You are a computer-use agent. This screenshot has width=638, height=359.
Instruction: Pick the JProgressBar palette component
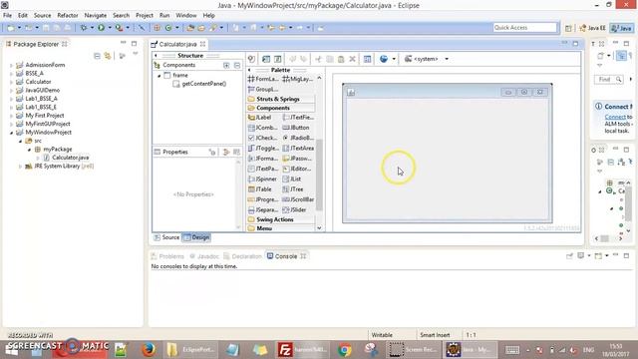pos(263,199)
